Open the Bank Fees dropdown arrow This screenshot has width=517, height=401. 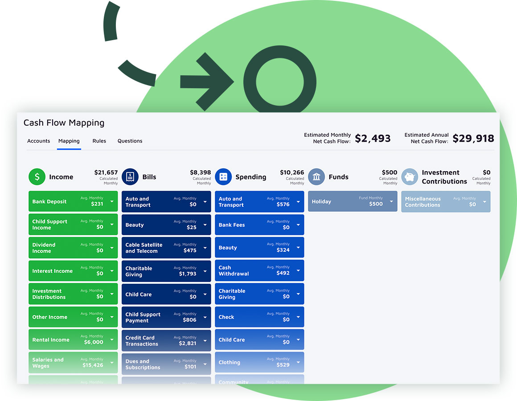coord(299,225)
